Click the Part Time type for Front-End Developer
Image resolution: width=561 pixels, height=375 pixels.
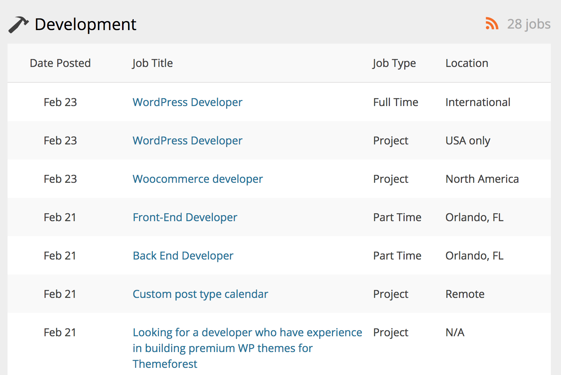[397, 217]
